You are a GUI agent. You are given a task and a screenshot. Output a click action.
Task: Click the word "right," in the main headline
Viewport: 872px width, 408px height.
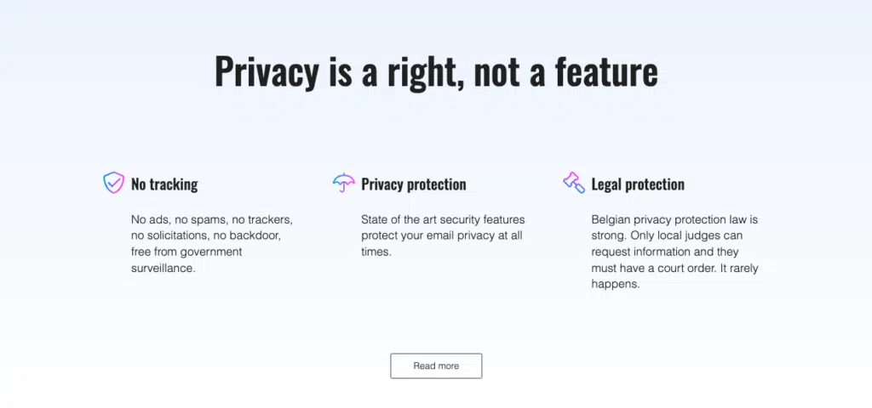coord(422,71)
